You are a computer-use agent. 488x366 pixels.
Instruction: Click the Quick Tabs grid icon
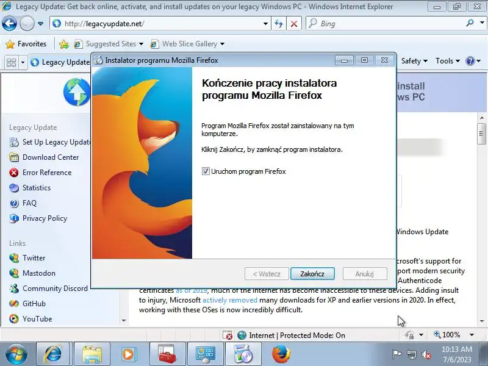[11, 62]
